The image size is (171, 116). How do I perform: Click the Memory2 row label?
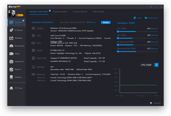click(41, 80)
